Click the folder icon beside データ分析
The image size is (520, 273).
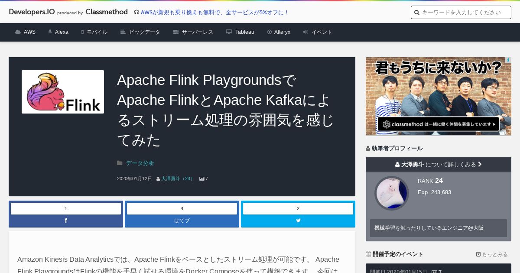tap(120, 163)
